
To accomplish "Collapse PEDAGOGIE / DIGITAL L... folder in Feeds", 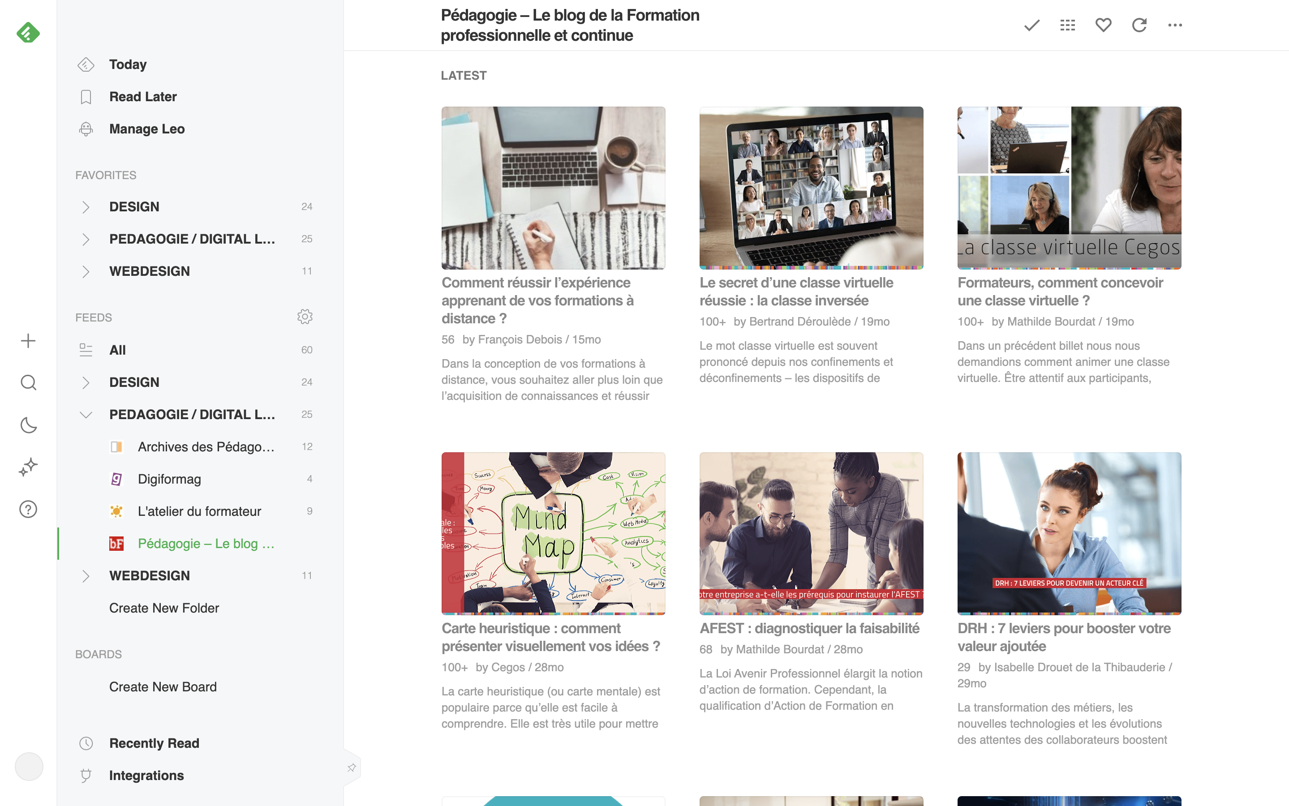I will (x=85, y=415).
